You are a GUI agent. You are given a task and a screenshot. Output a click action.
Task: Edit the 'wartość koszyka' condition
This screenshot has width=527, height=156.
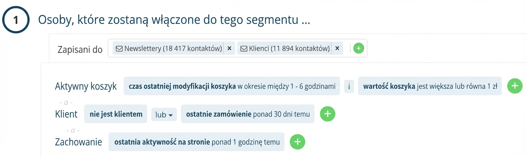[430, 86]
